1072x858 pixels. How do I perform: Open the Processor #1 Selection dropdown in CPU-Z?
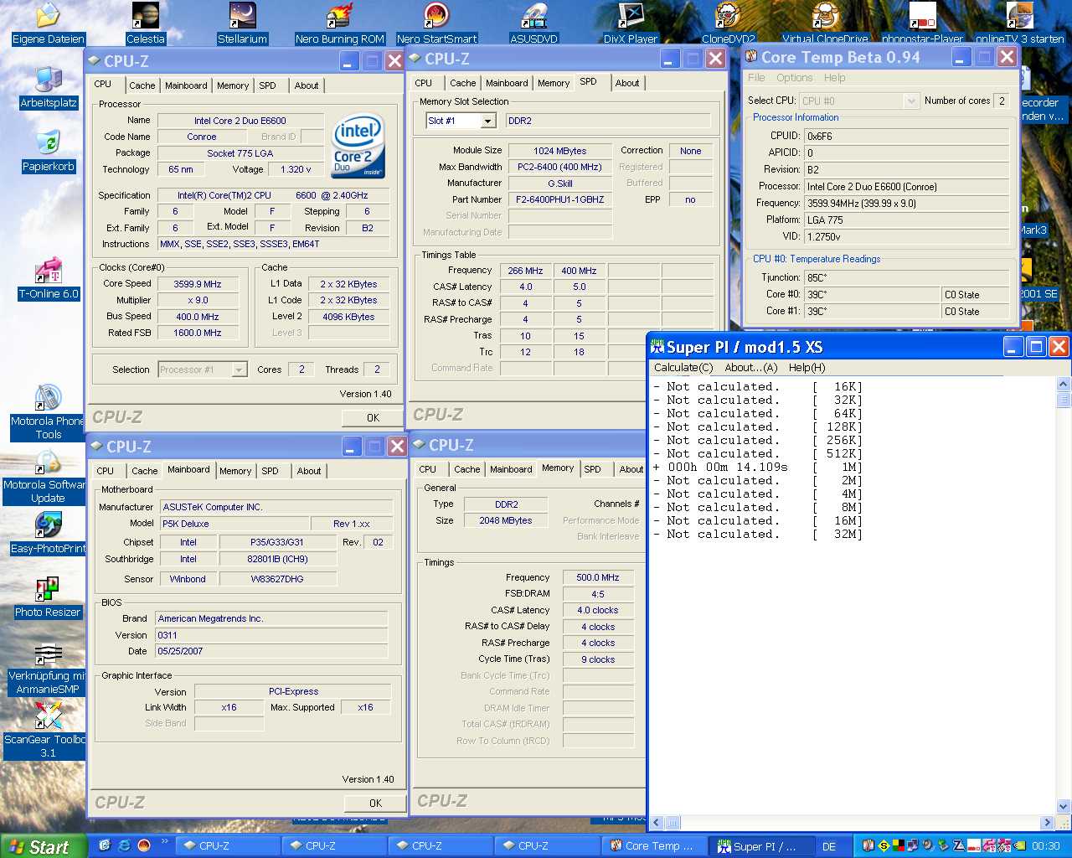point(239,370)
